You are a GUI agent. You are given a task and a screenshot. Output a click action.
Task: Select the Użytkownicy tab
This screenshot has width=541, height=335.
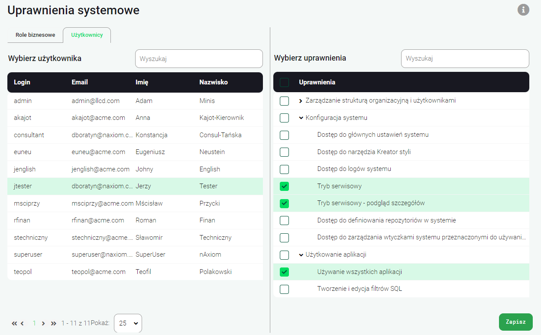click(x=87, y=35)
